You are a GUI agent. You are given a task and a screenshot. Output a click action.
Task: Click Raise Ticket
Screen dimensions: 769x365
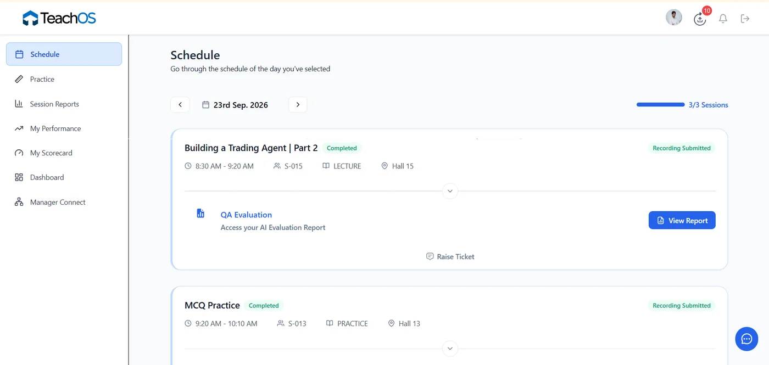pos(450,256)
